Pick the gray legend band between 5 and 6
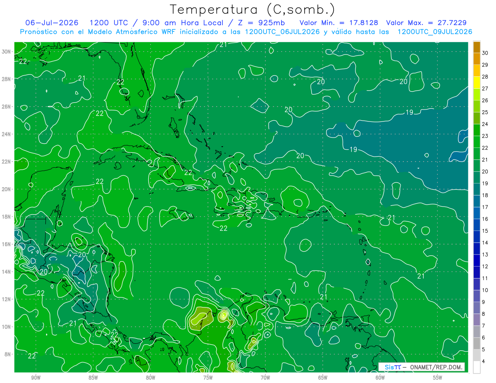 (477, 343)
